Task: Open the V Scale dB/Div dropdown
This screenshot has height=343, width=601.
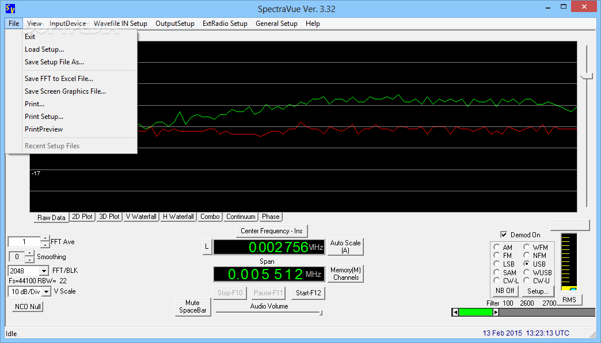Action: click(47, 291)
